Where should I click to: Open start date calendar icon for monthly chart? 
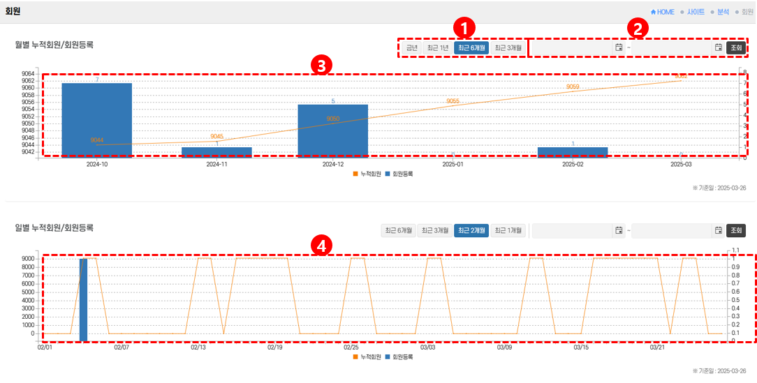[x=619, y=47]
